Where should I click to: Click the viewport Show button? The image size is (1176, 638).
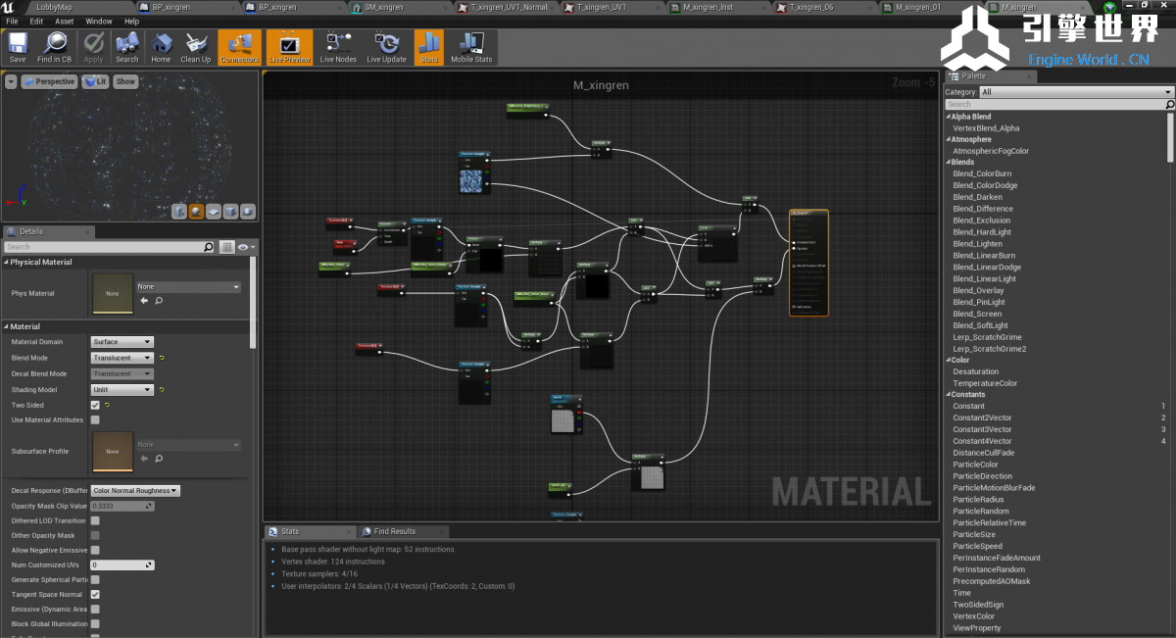(x=126, y=81)
